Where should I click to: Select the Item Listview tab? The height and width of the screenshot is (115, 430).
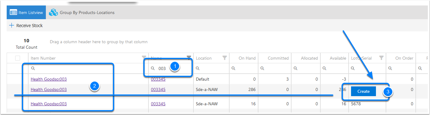[x=26, y=12]
